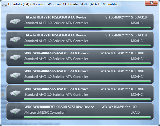Select 'WDC WD5000BEVT-00A0R SCSI Disk Device'
Image resolution: width=160 pixels, height=126 pixels.
coord(59,107)
